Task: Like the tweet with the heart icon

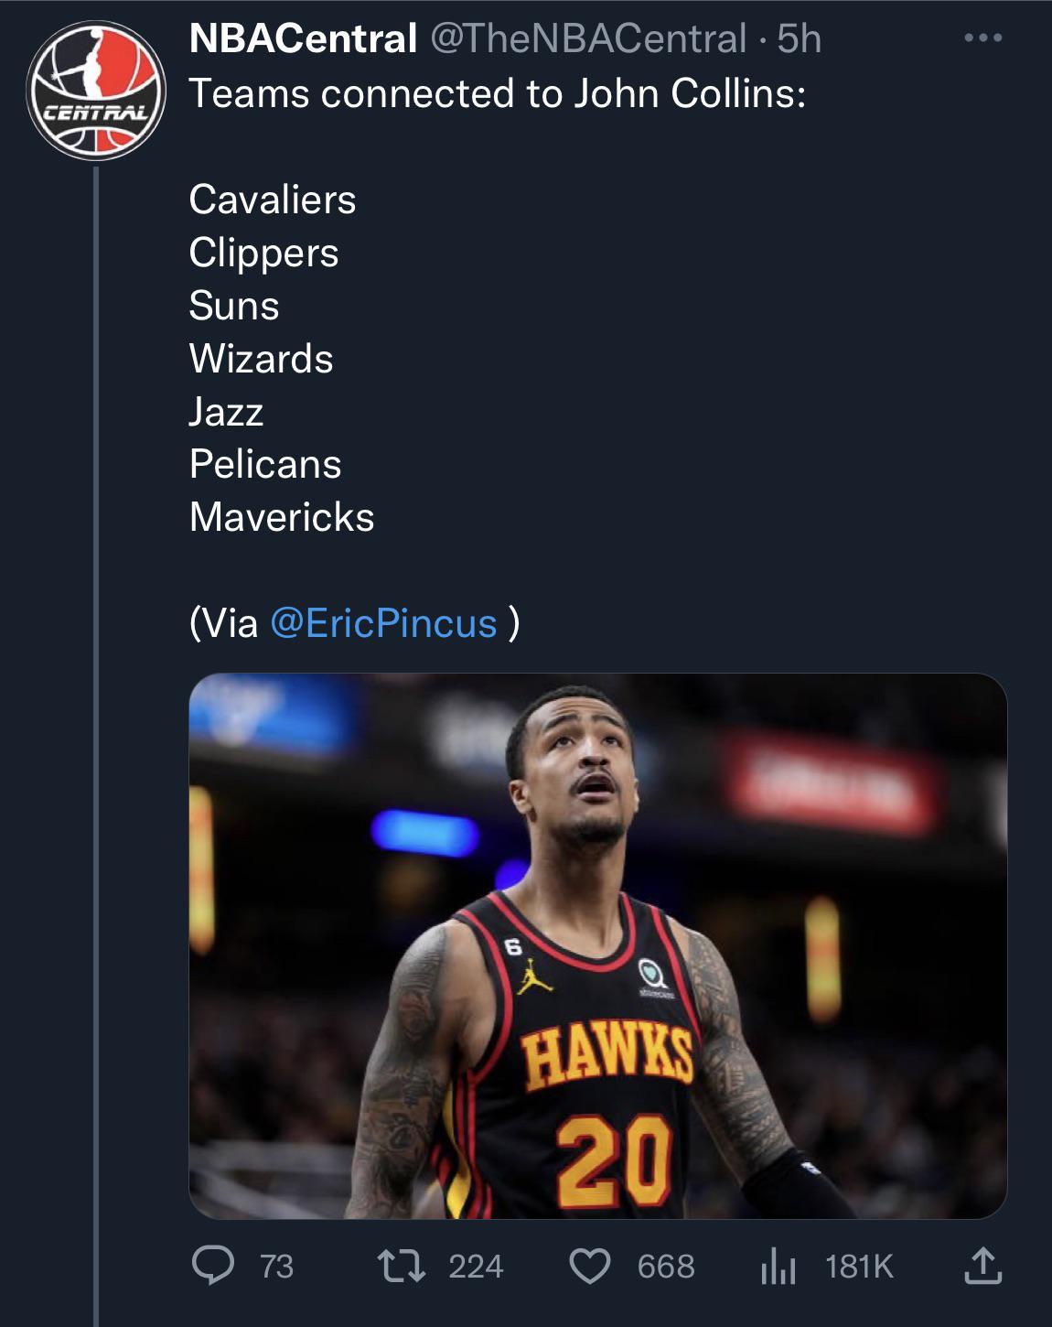Action: (590, 1267)
